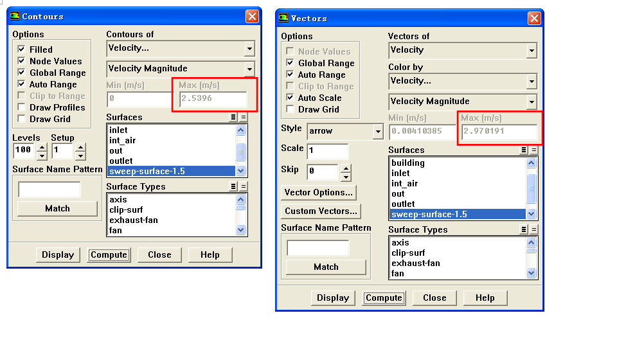Open Velocity Magnitude dropdown in Contours

[249, 69]
